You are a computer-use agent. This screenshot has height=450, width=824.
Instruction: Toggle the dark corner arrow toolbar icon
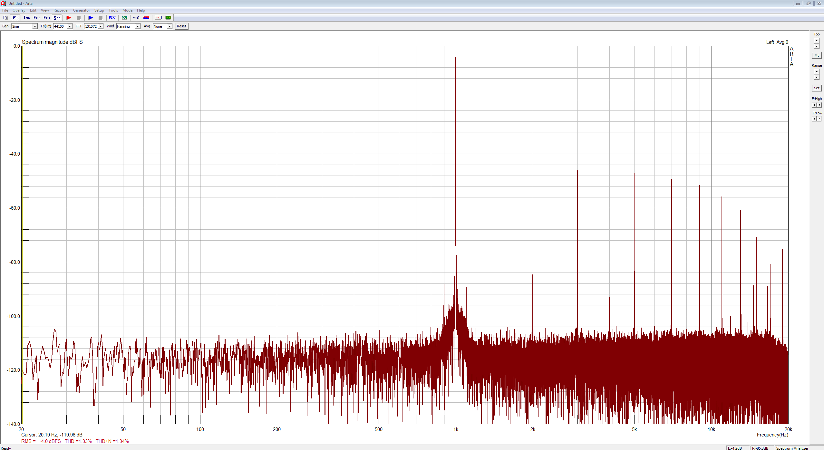pyautogui.click(x=15, y=18)
